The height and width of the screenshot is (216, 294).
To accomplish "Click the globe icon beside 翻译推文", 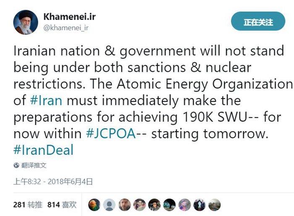I will click(16, 165).
